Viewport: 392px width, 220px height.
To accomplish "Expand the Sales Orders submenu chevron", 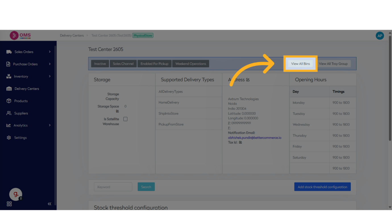I will pos(49,52).
